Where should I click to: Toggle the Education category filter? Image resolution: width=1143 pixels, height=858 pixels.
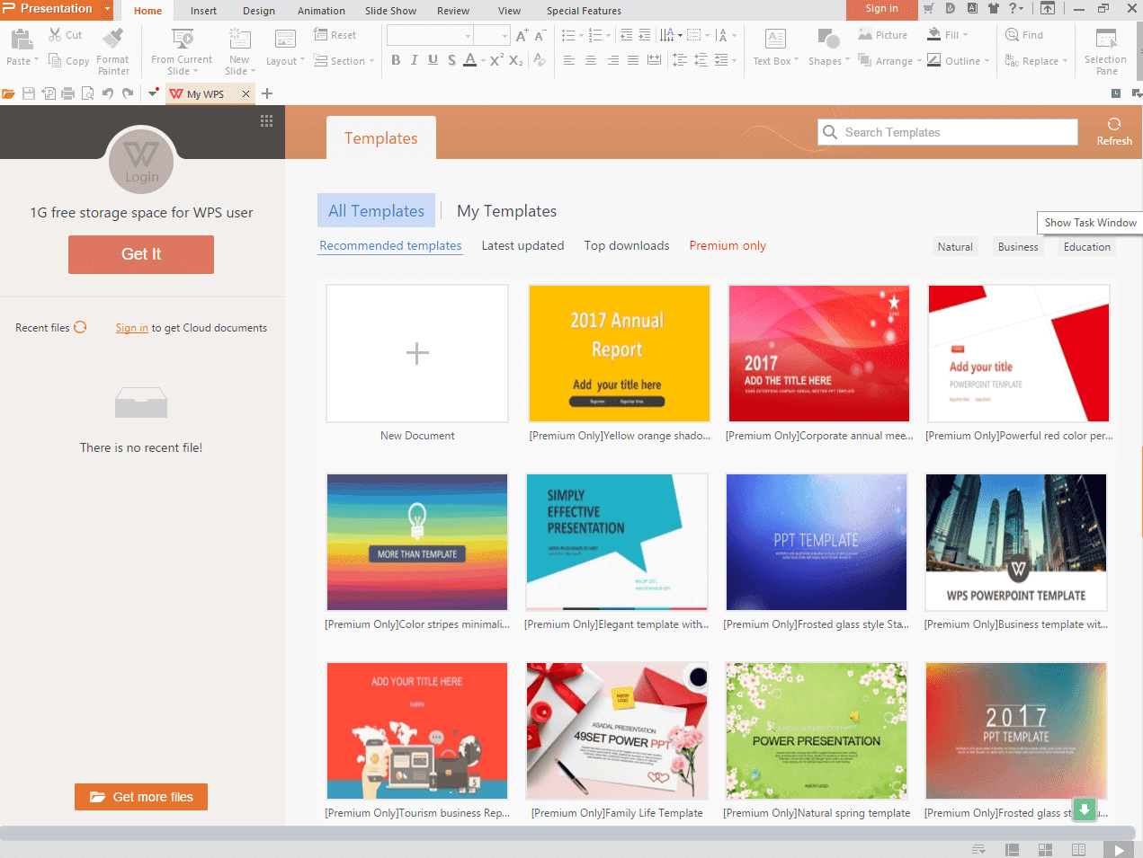click(x=1086, y=247)
